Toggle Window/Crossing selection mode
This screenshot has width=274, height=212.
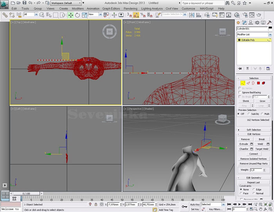click(62, 15)
